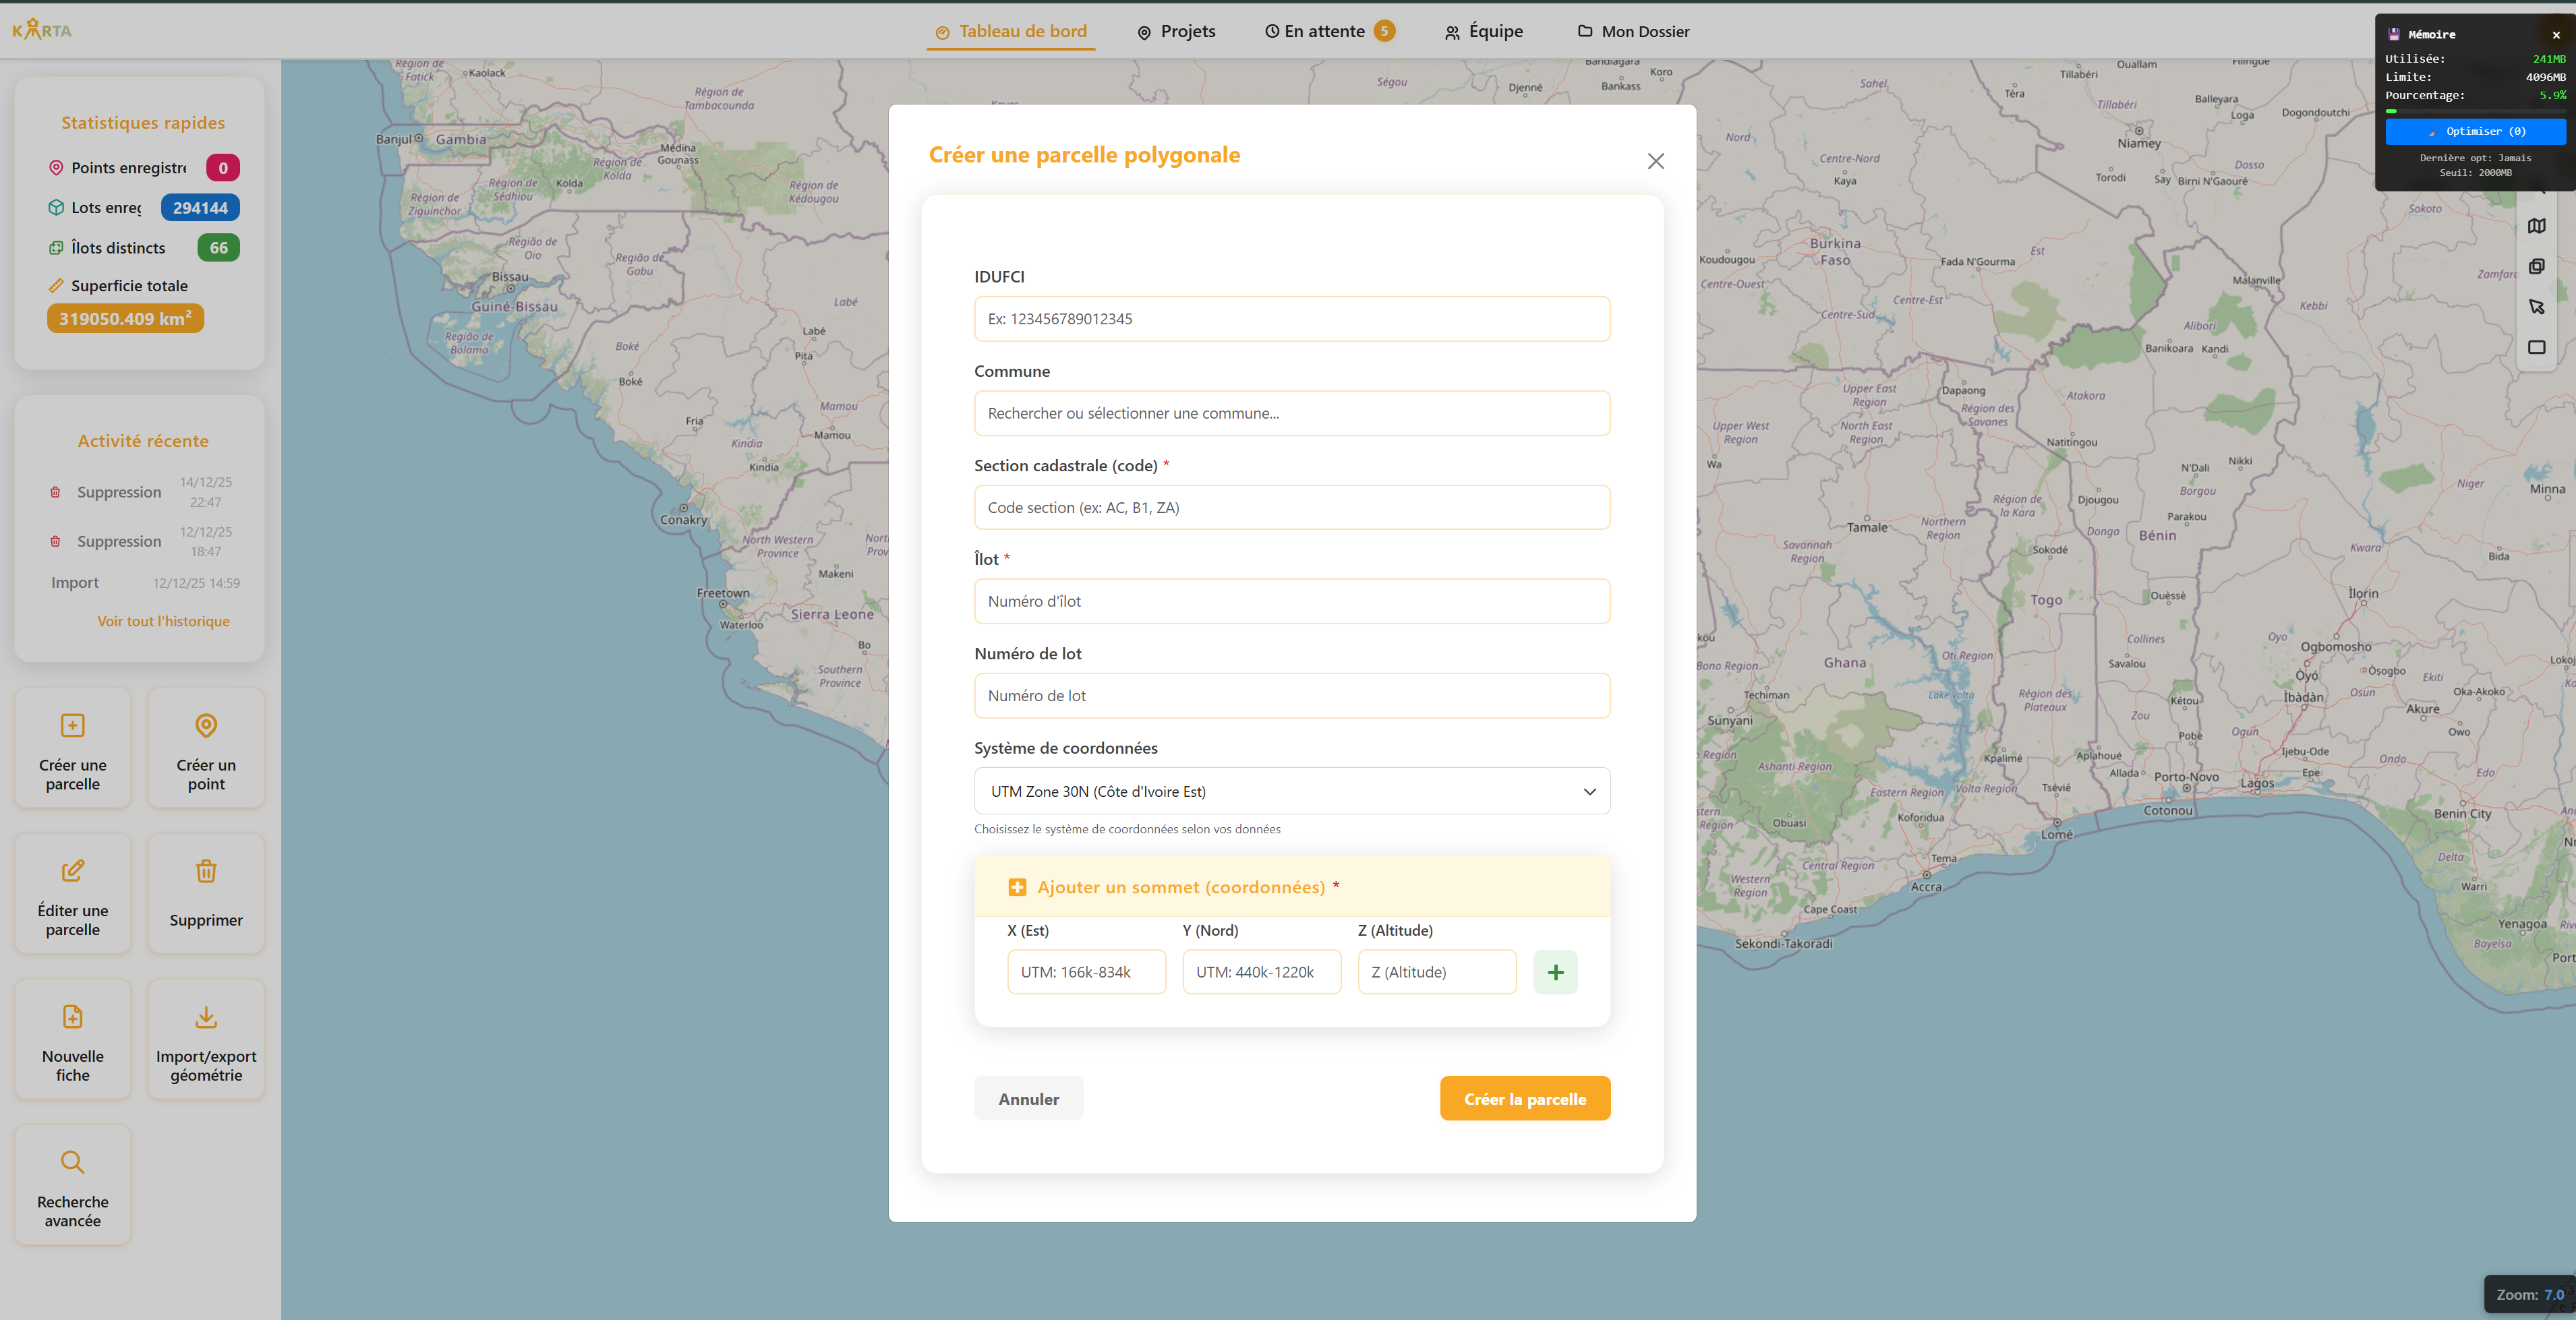2576x1320 pixels.
Task: Click the Lots enregistrés cube icon
Action: click(x=56, y=208)
